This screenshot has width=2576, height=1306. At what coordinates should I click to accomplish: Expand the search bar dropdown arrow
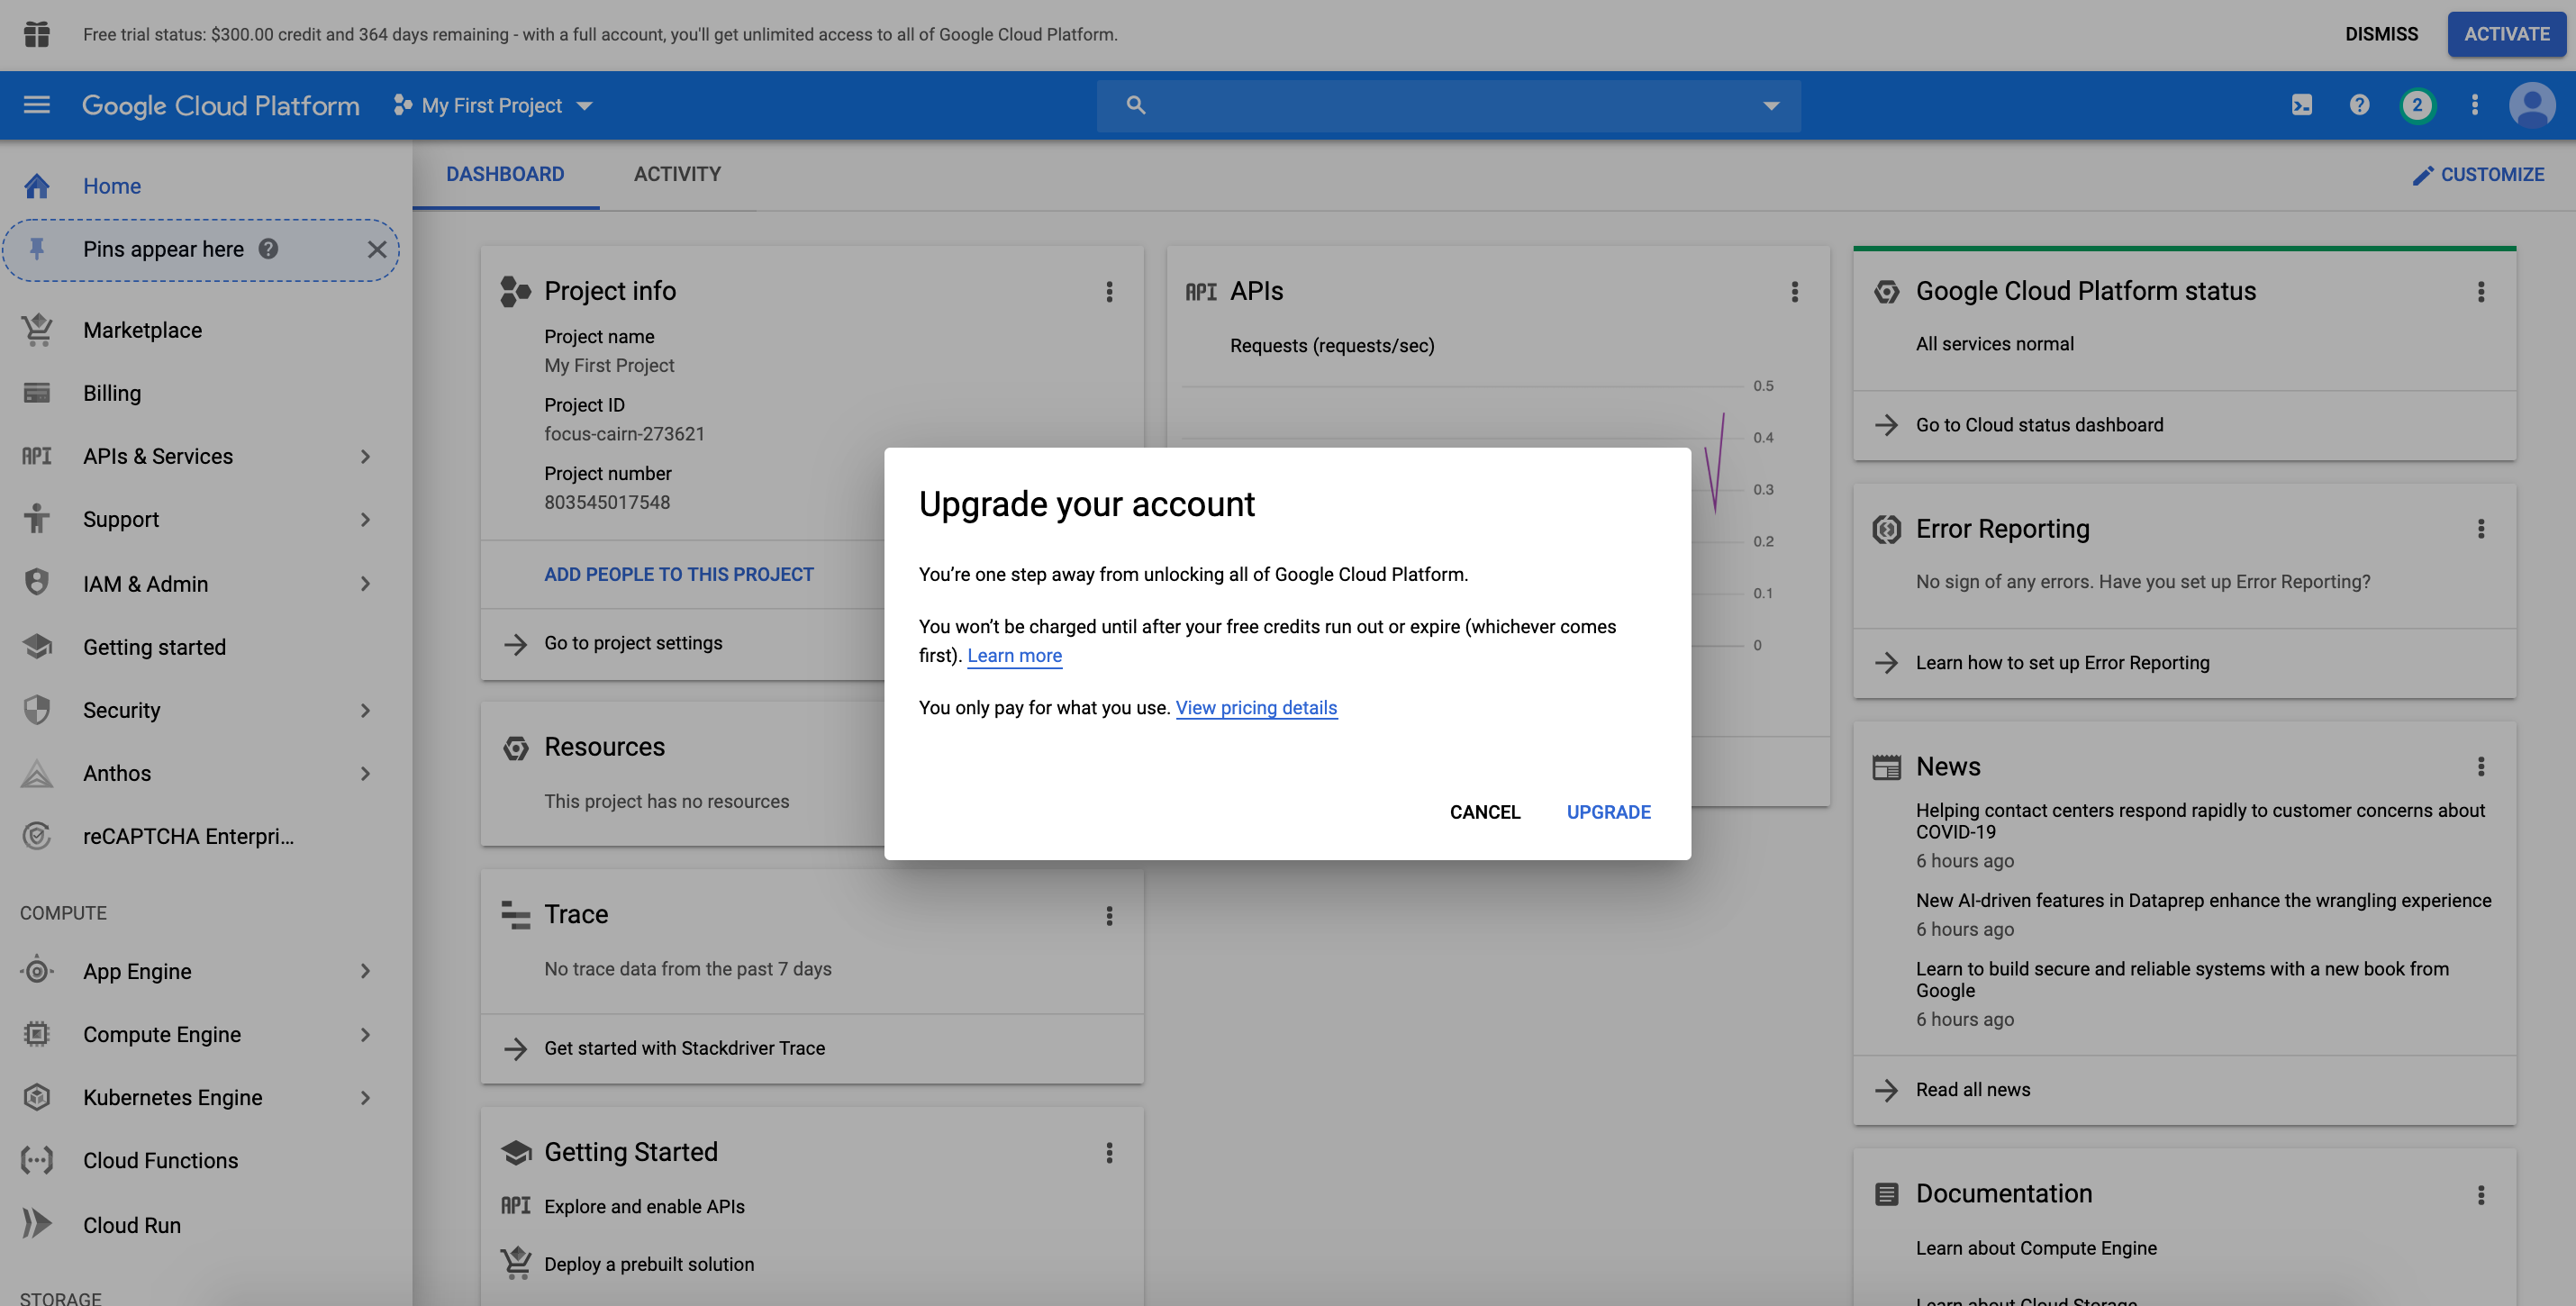pyautogui.click(x=1770, y=105)
